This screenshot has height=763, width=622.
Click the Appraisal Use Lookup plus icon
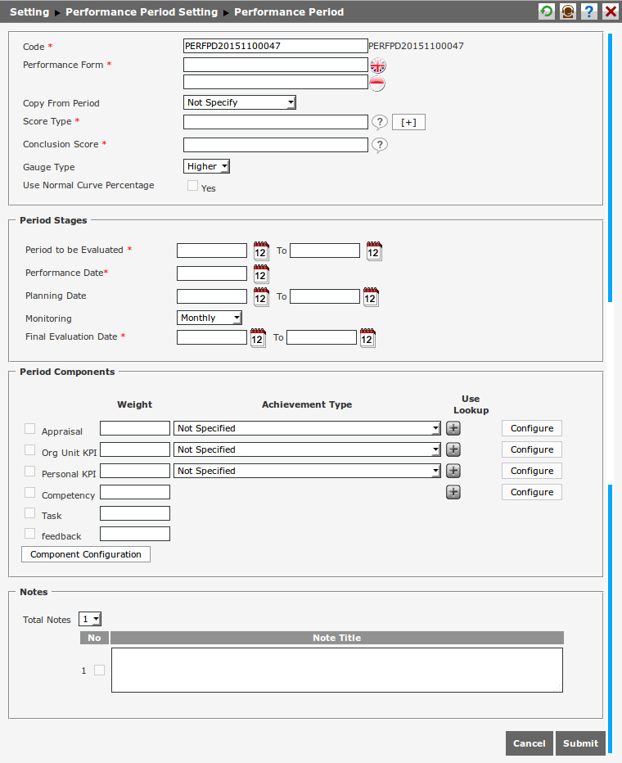coord(453,428)
